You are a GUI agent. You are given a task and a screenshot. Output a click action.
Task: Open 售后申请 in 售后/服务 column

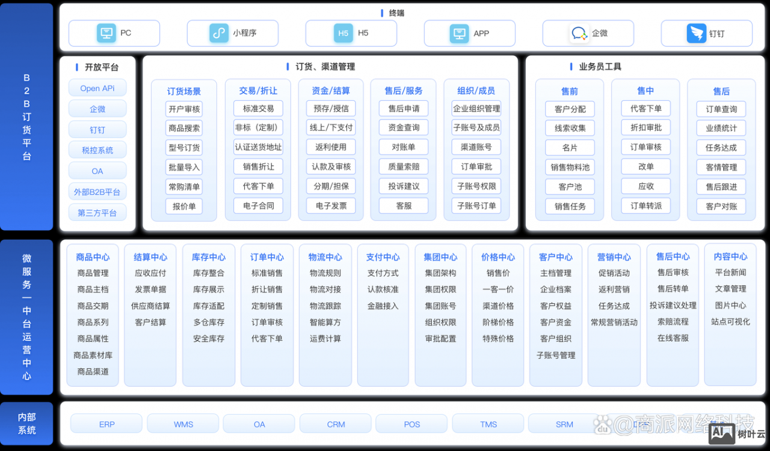403,108
